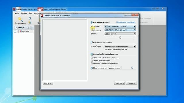The width and height of the screenshot is (184, 103).
Task: Open the Разрешение 600 dpi dropdown
Action: (120, 26)
